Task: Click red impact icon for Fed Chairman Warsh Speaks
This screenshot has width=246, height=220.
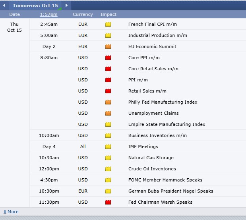Action: 108,202
